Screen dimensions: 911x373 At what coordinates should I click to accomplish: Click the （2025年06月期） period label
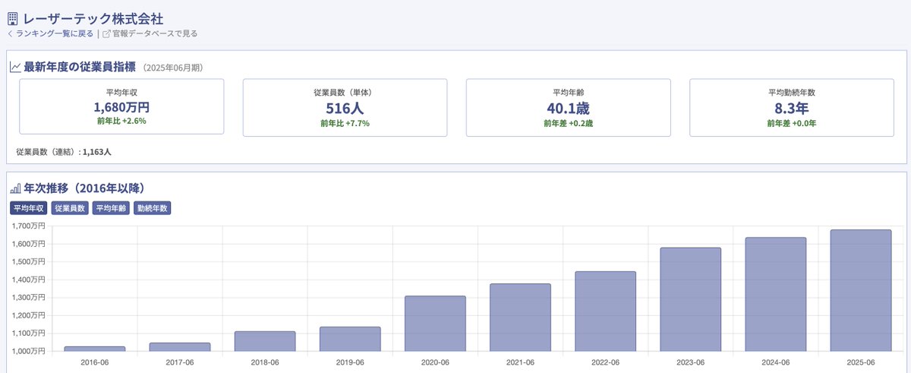[172, 68]
